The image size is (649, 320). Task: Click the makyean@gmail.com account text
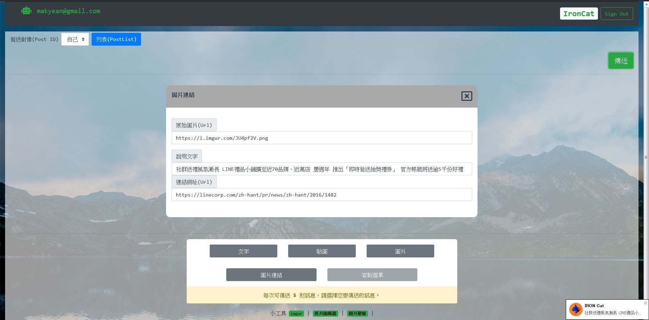coord(68,11)
